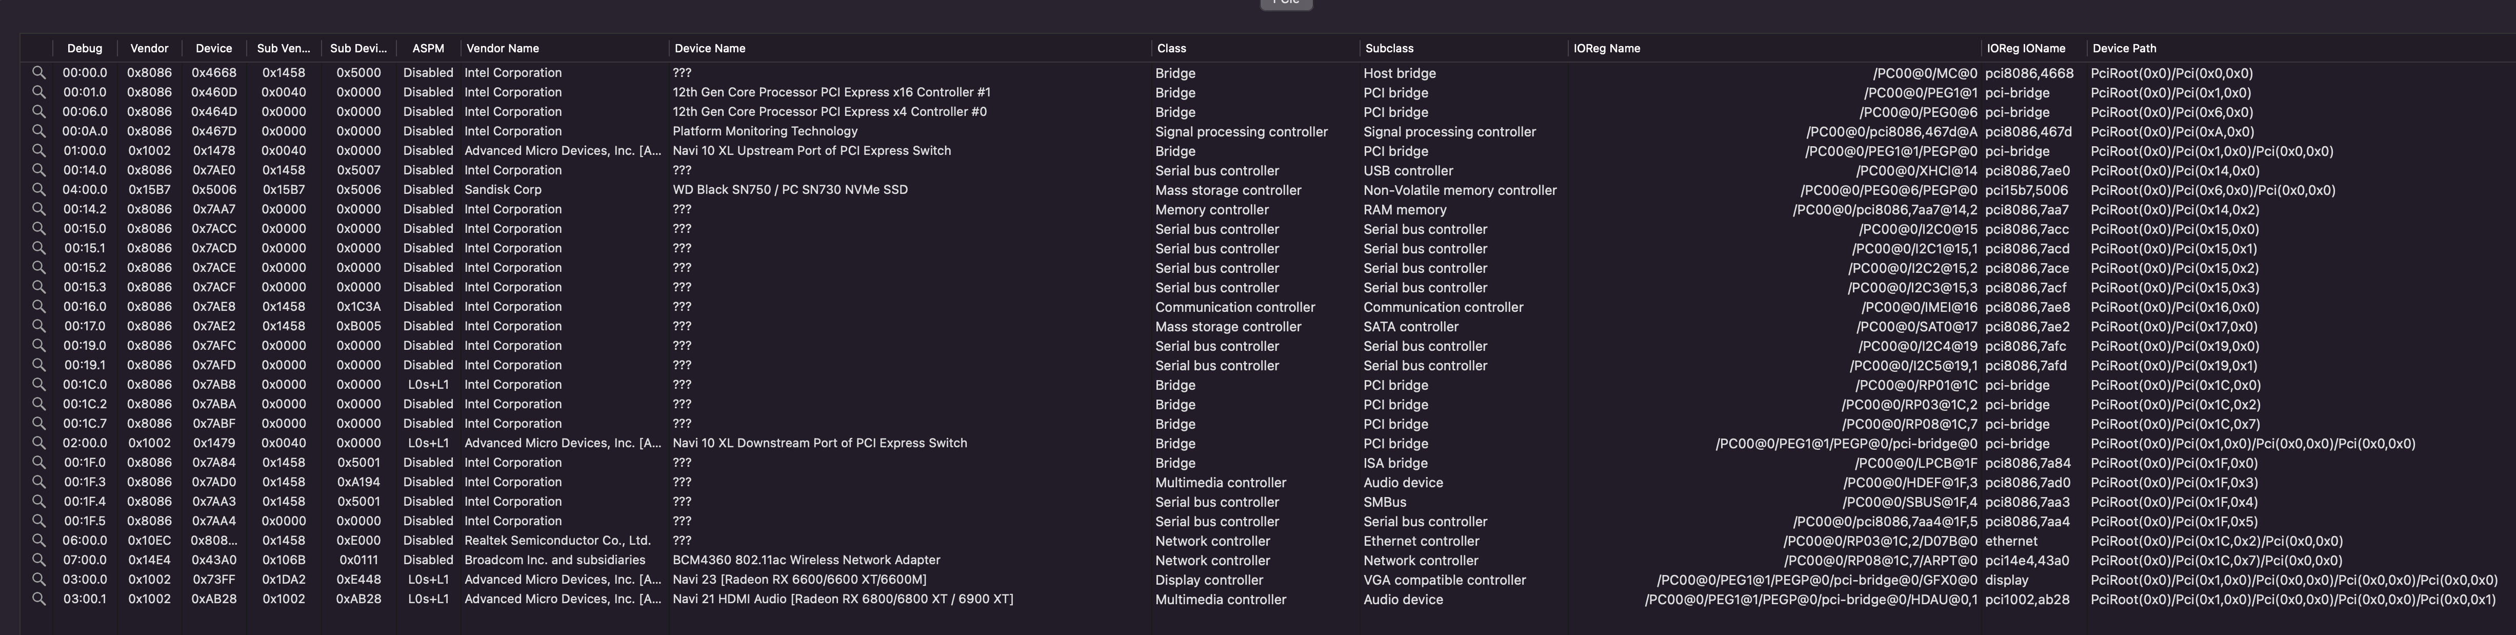
Task: Click the magnifier icon for the WD Black SN750 row
Action: pyautogui.click(x=39, y=189)
